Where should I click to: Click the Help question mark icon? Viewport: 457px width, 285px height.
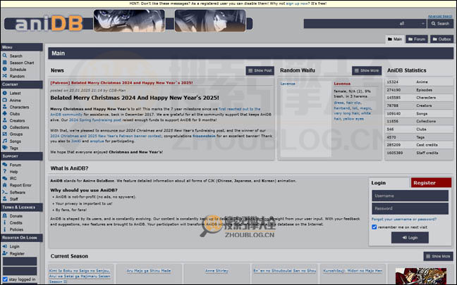coord(5,171)
